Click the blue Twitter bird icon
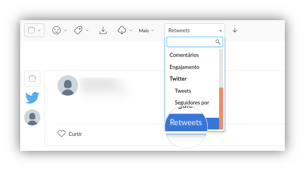The height and width of the screenshot is (171, 305). pos(32,98)
